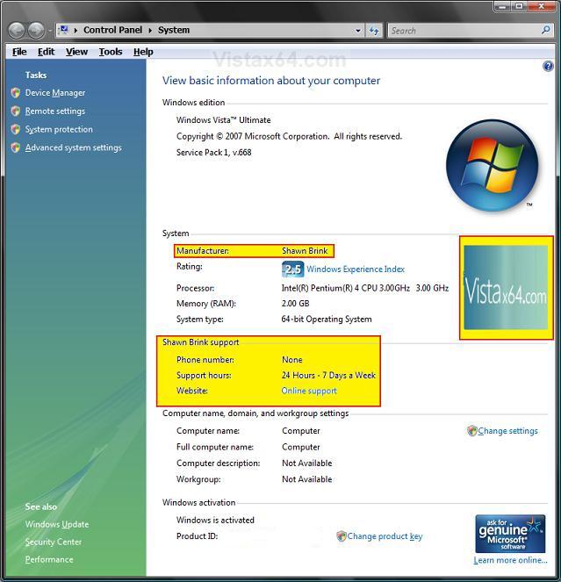Open the Online support website link
Viewport: 561px width, 582px height.
309,391
